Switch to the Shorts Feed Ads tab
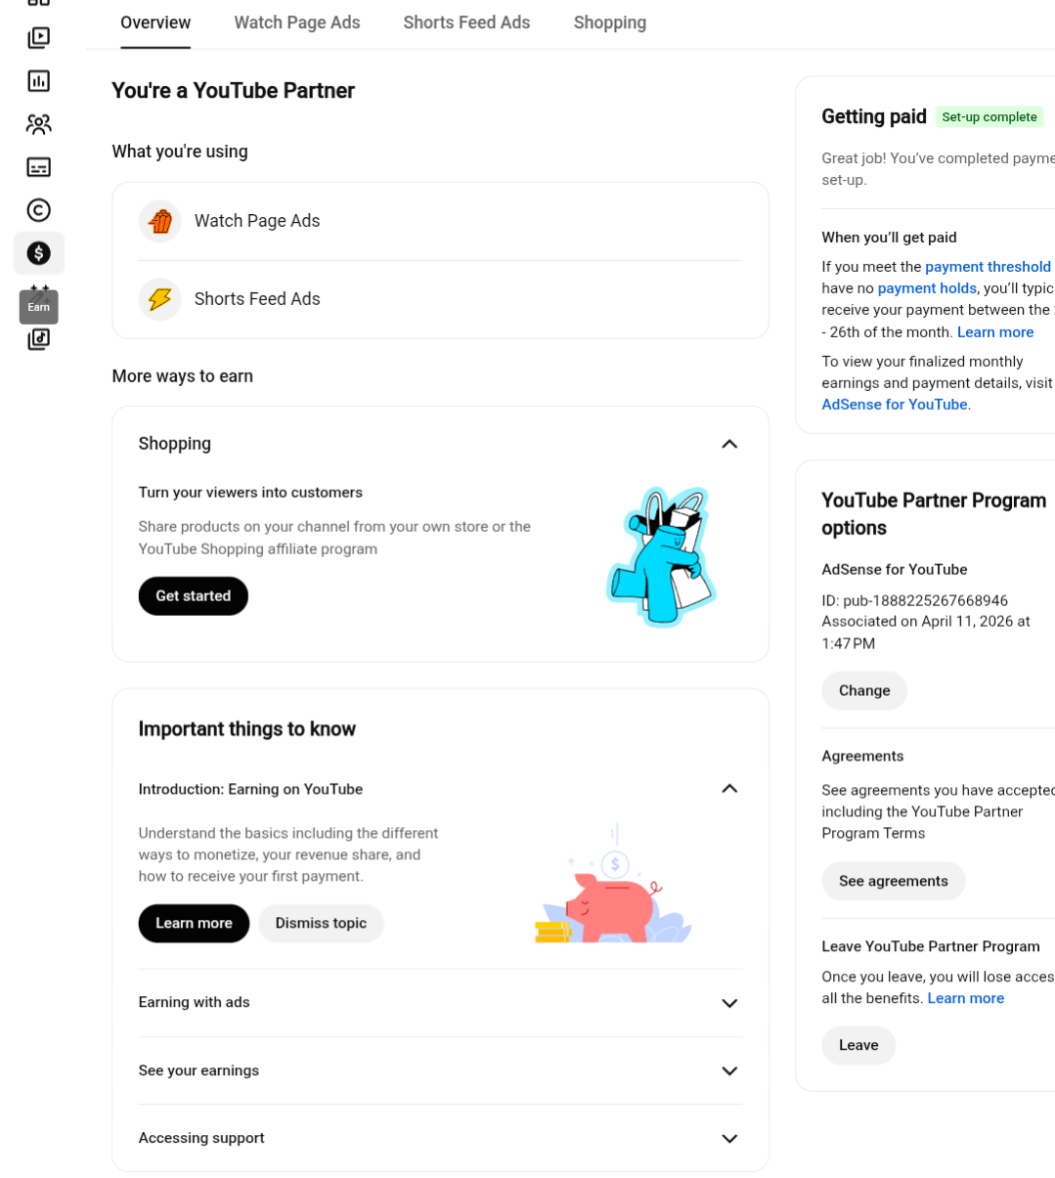Viewport: 1055px width, 1178px height. (466, 22)
